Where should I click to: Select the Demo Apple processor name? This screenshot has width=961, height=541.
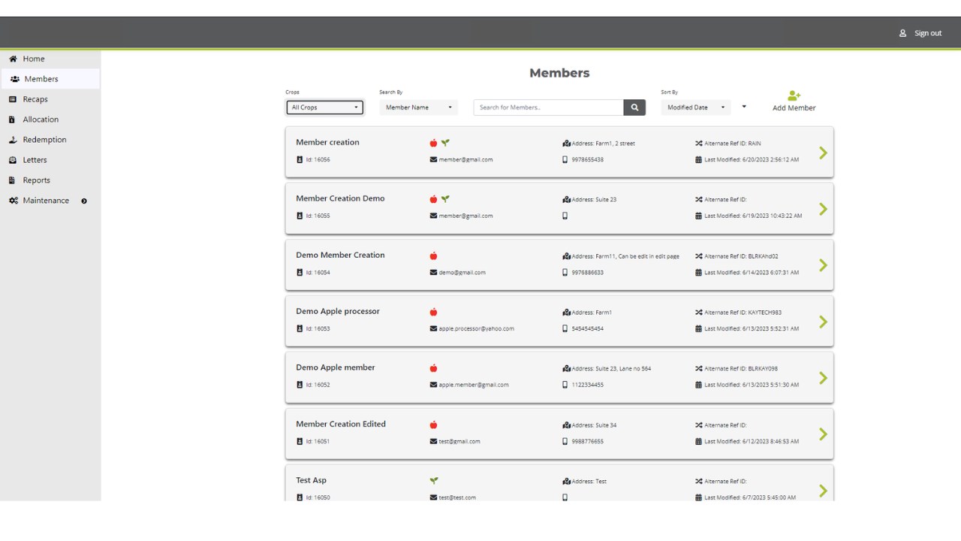point(338,311)
